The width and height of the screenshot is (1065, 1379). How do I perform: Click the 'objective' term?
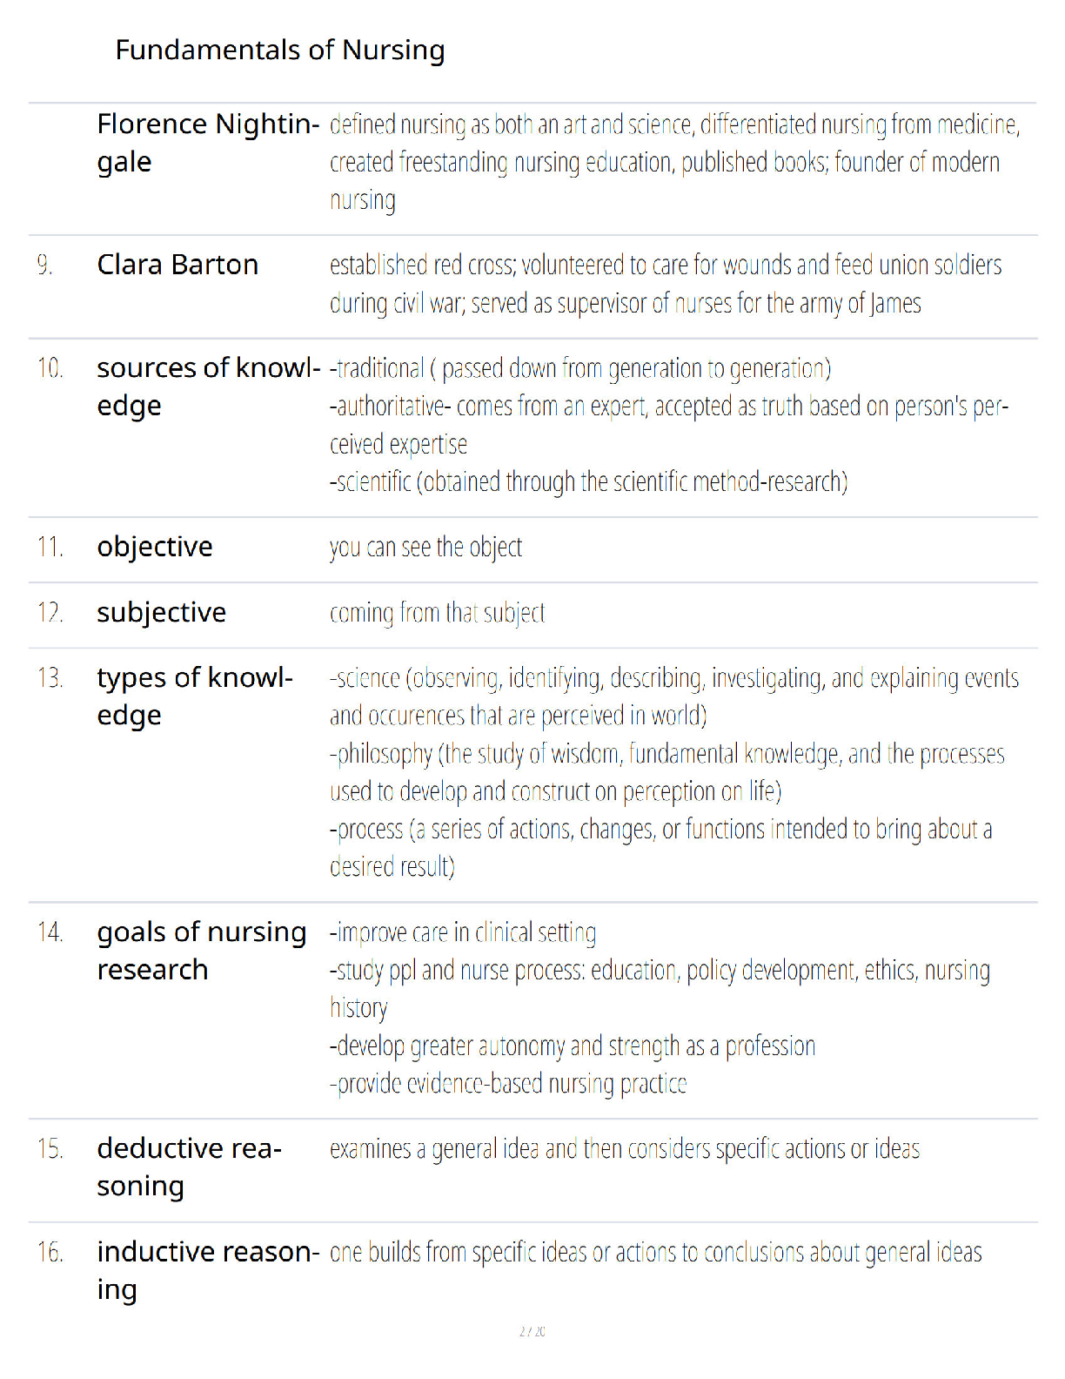coord(155,548)
